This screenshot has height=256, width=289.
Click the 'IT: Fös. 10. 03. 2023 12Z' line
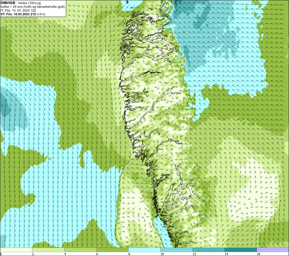[x=18, y=10]
